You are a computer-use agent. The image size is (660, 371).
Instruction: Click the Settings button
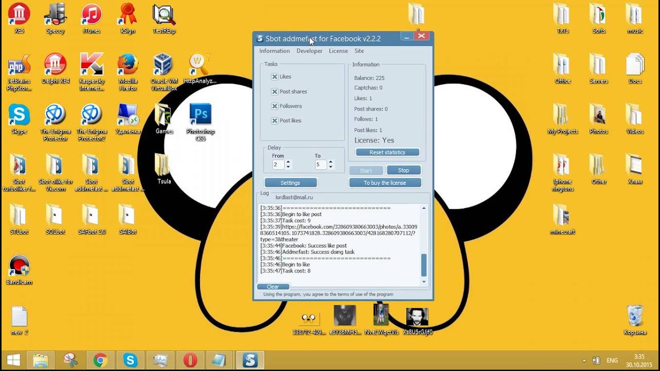290,183
